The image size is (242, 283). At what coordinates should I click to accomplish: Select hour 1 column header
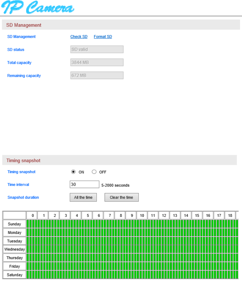43,215
